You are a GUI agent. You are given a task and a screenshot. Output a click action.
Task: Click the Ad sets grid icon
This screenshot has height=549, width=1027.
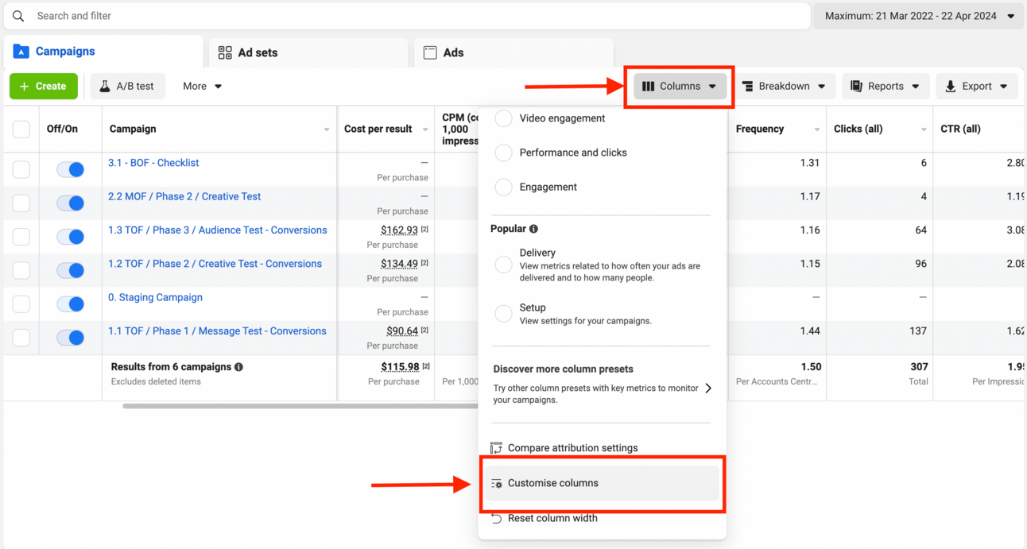[x=225, y=52]
